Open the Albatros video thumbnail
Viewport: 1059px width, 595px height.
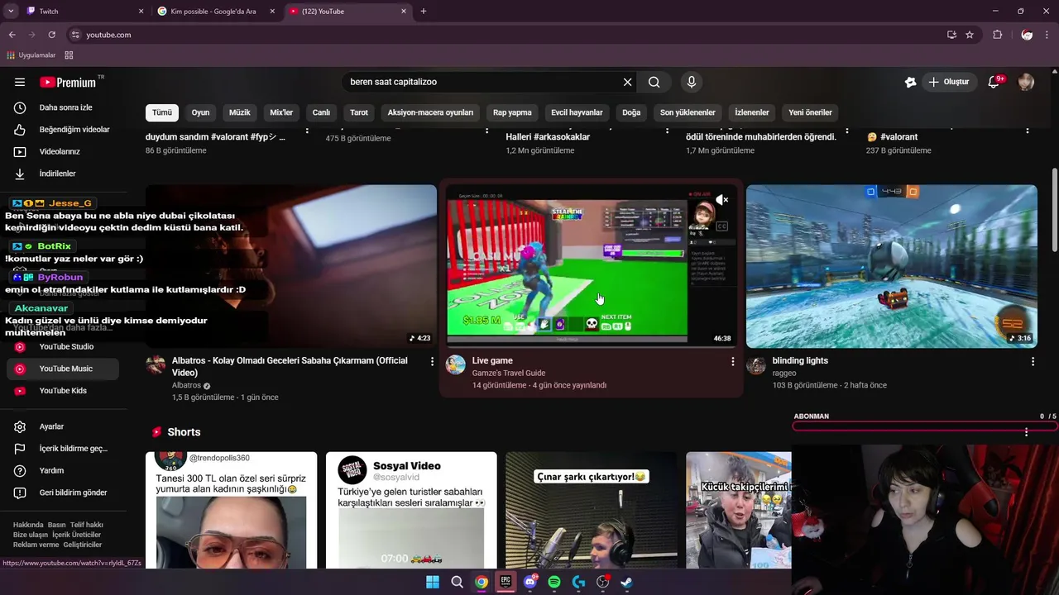click(x=291, y=266)
